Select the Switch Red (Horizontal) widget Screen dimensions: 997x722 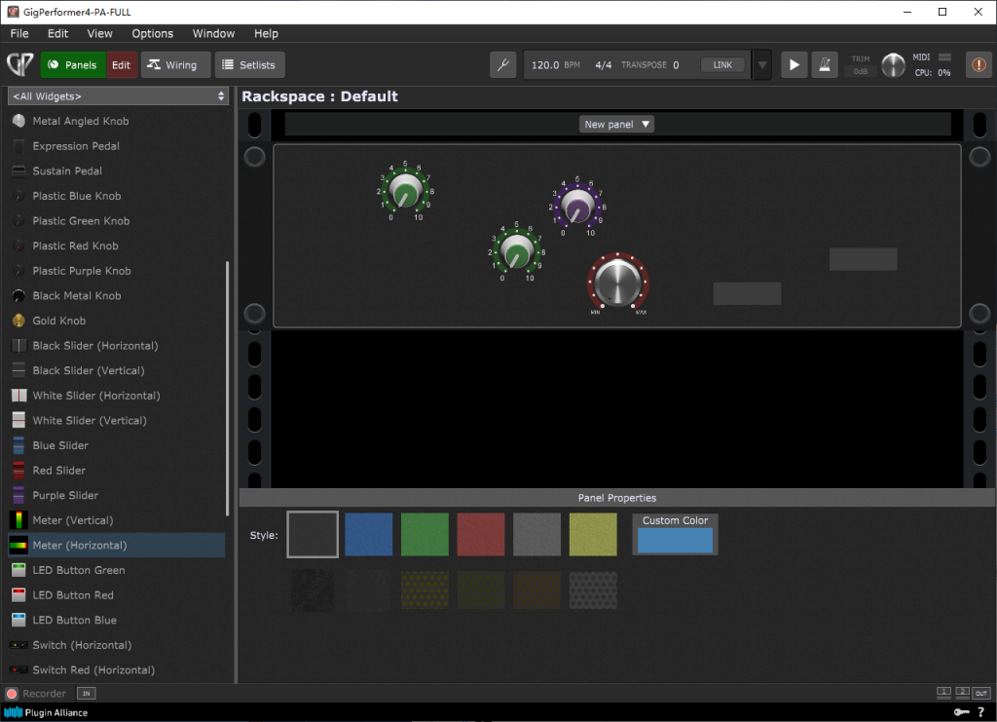pos(118,669)
